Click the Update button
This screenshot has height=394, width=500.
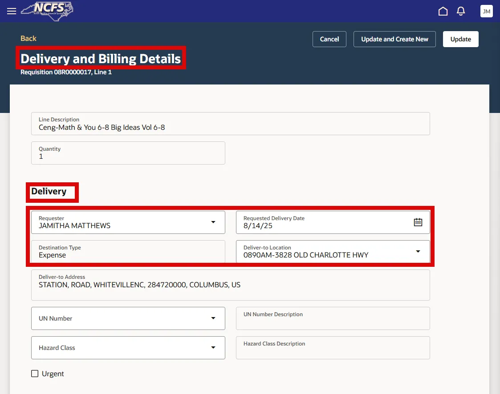coord(460,39)
